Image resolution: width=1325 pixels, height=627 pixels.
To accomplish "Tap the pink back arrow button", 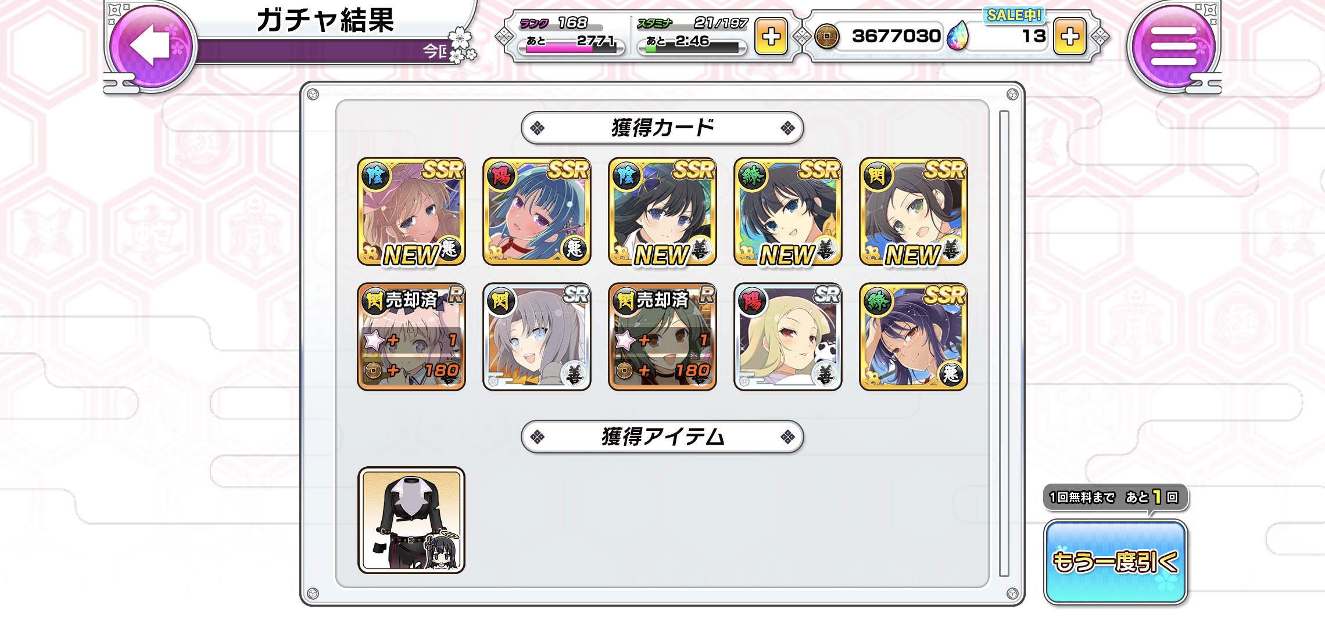I will click(x=151, y=45).
